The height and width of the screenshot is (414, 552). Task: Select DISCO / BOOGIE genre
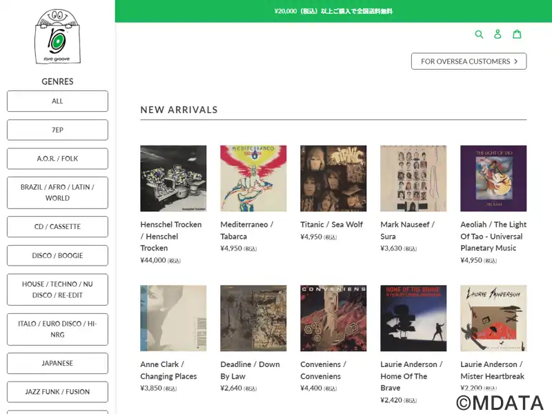pyautogui.click(x=57, y=255)
